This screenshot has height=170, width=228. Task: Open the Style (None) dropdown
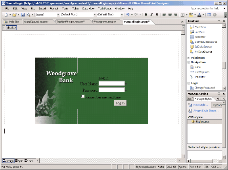[58, 15]
